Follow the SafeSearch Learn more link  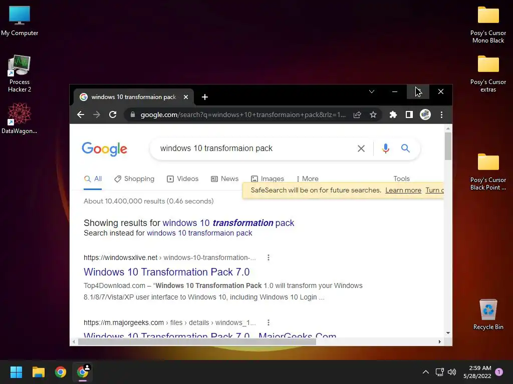coord(403,190)
